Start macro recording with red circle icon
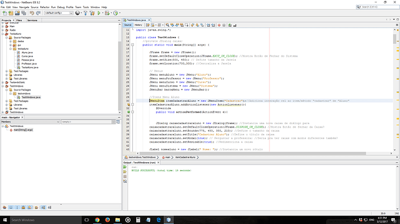 coord(219,25)
